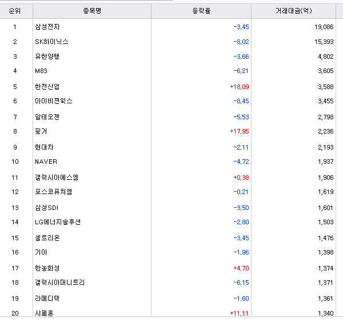Select the 삼성전자 stock name
This screenshot has width=343, height=319.
click(x=47, y=27)
